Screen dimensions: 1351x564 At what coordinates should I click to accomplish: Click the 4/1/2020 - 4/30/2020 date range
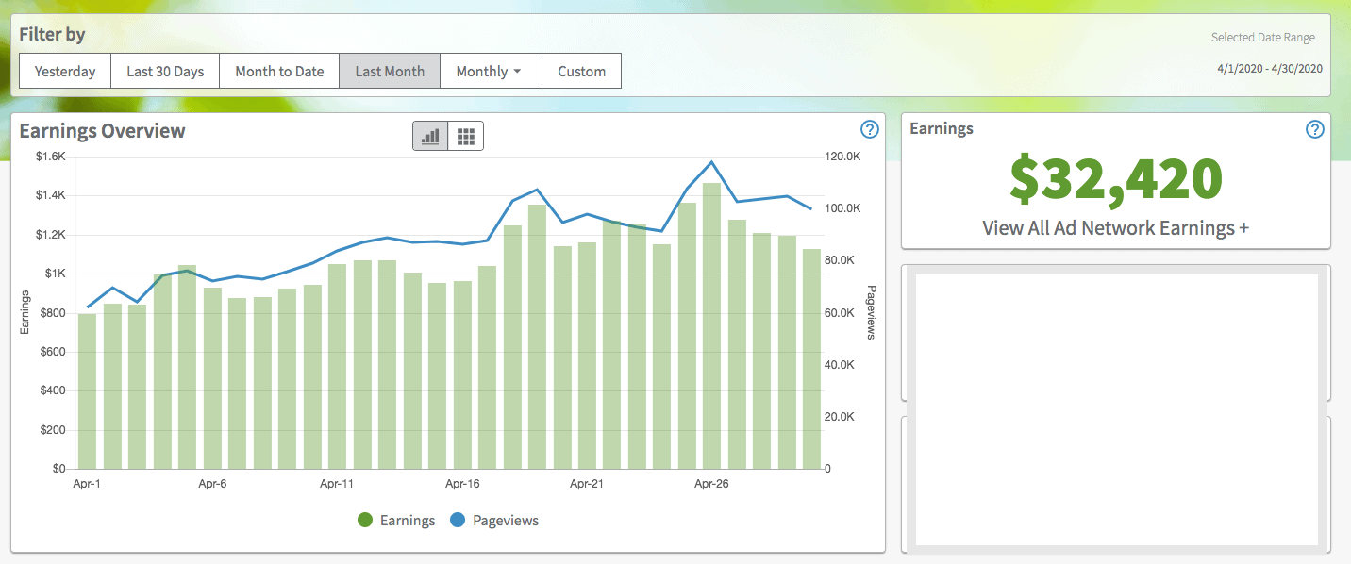pyautogui.click(x=1270, y=69)
